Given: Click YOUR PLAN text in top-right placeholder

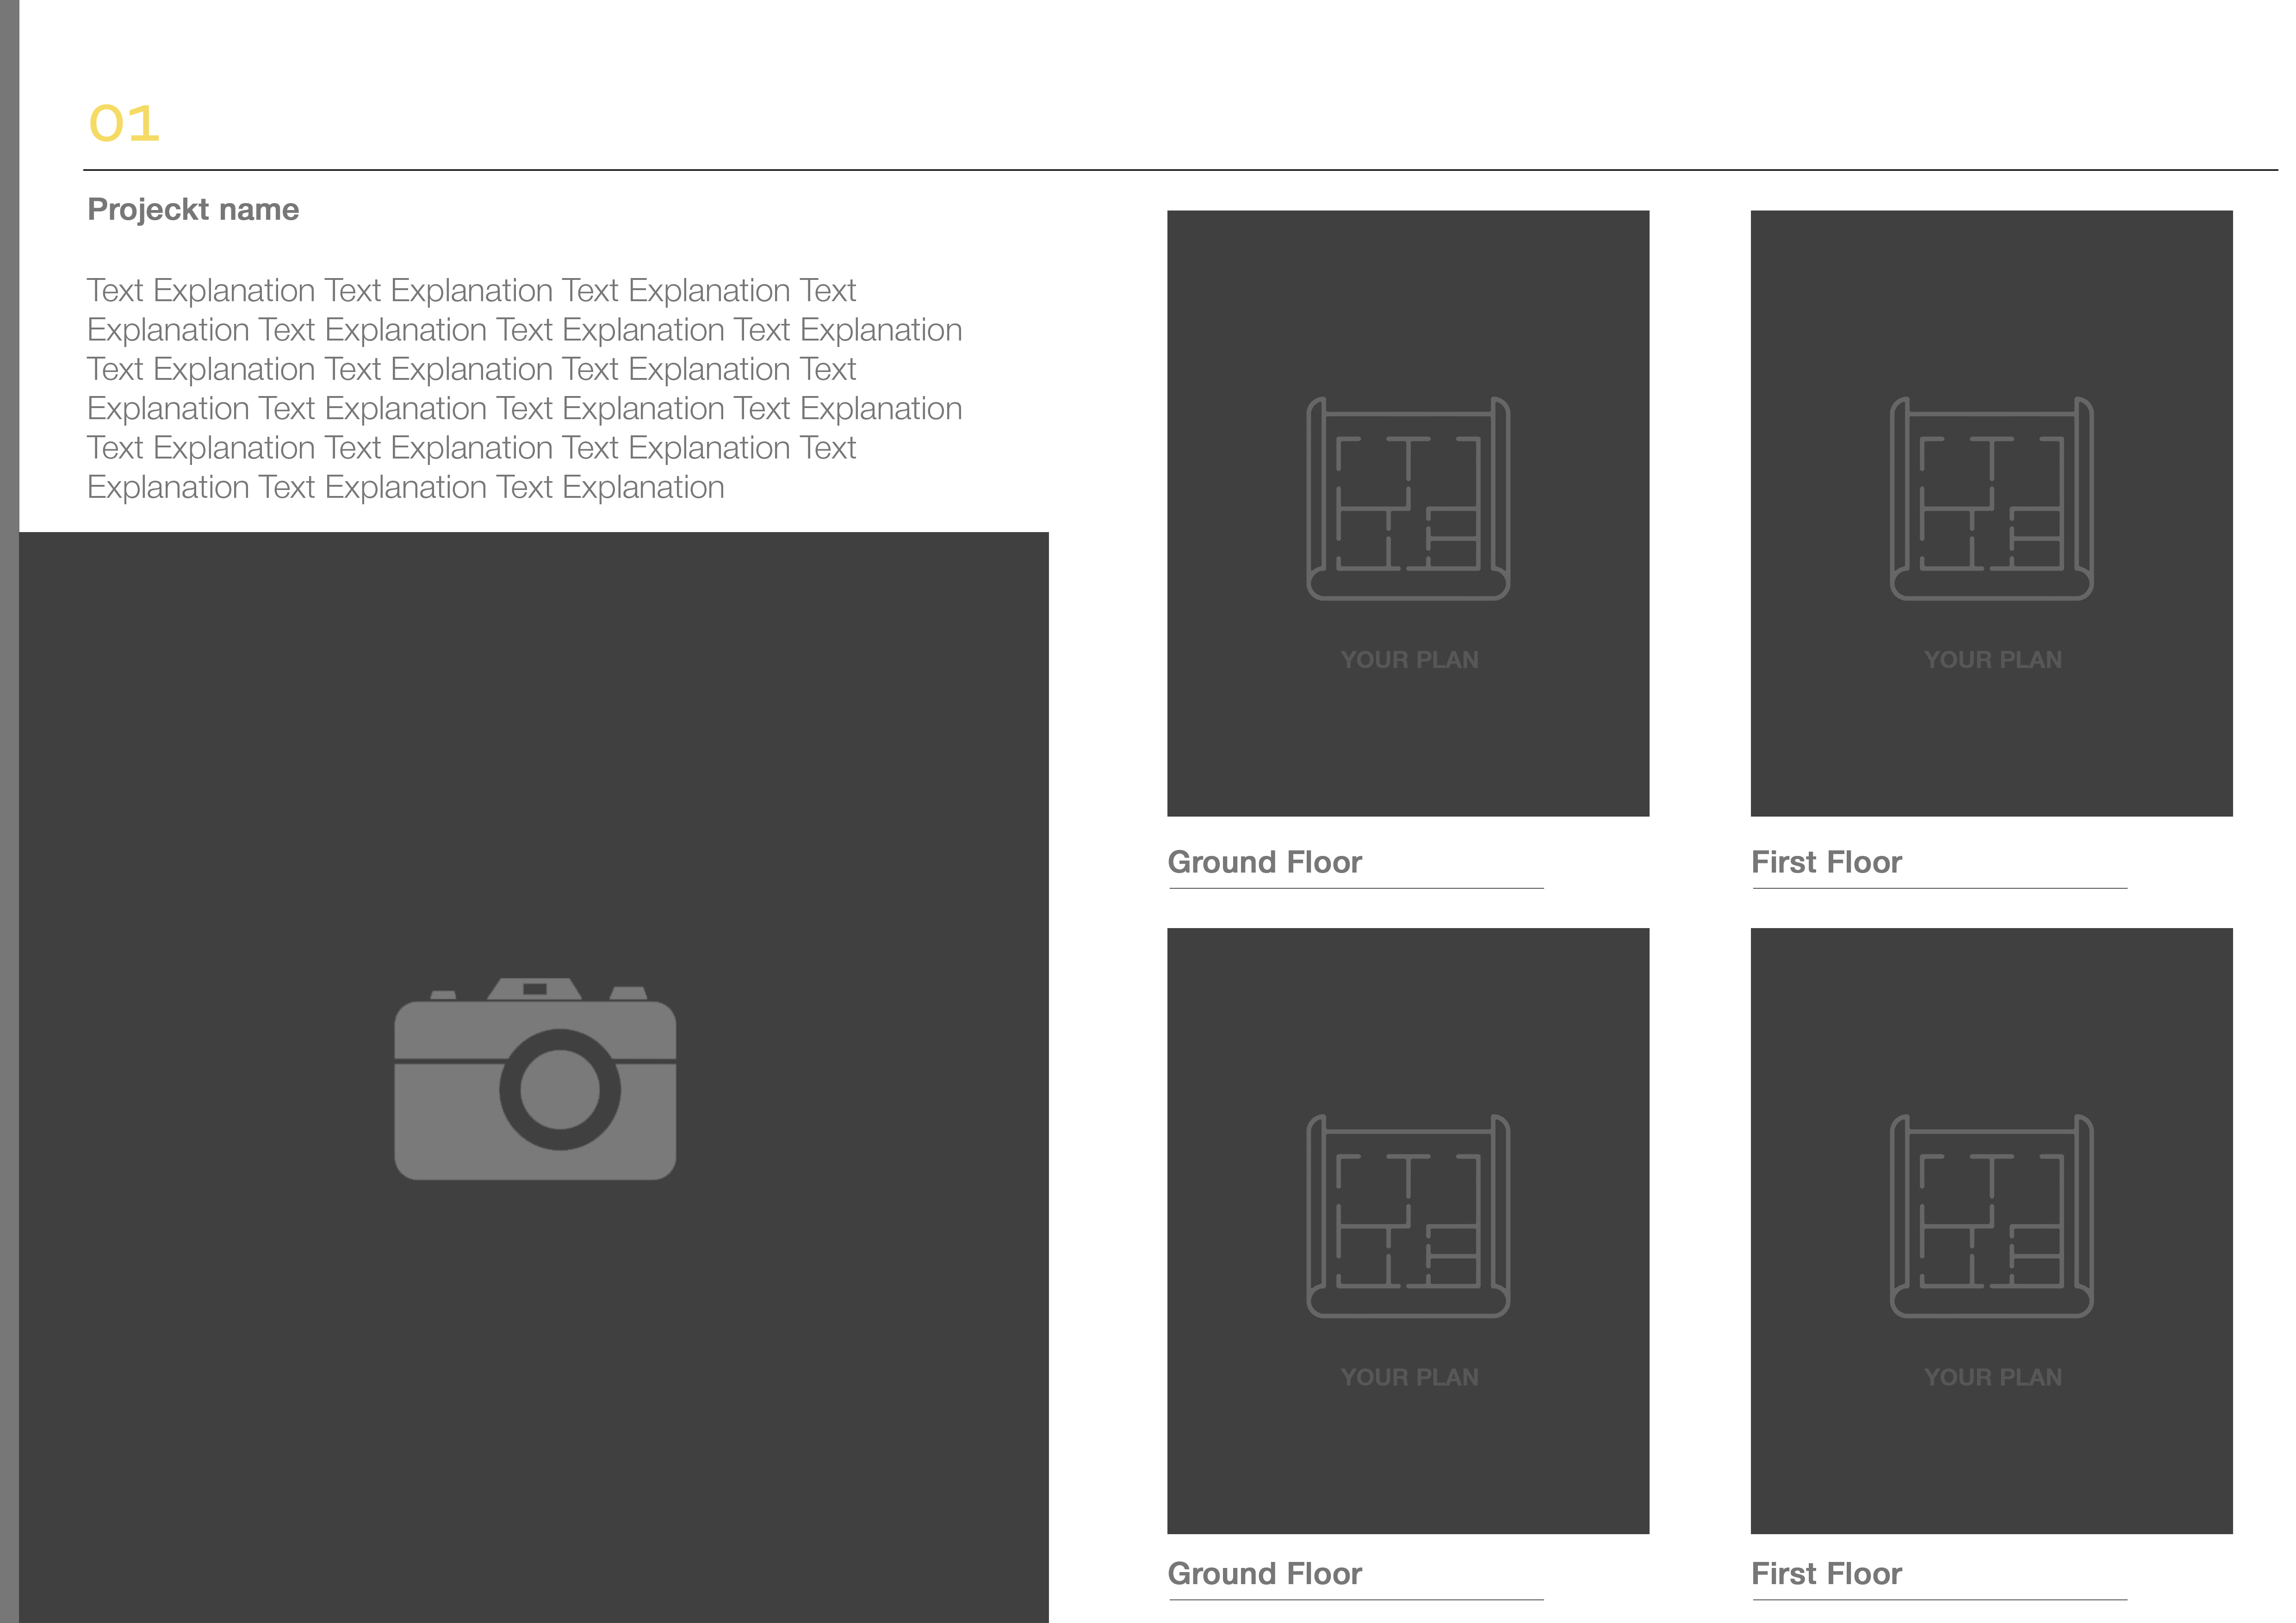Looking at the screenshot, I should tap(1992, 660).
